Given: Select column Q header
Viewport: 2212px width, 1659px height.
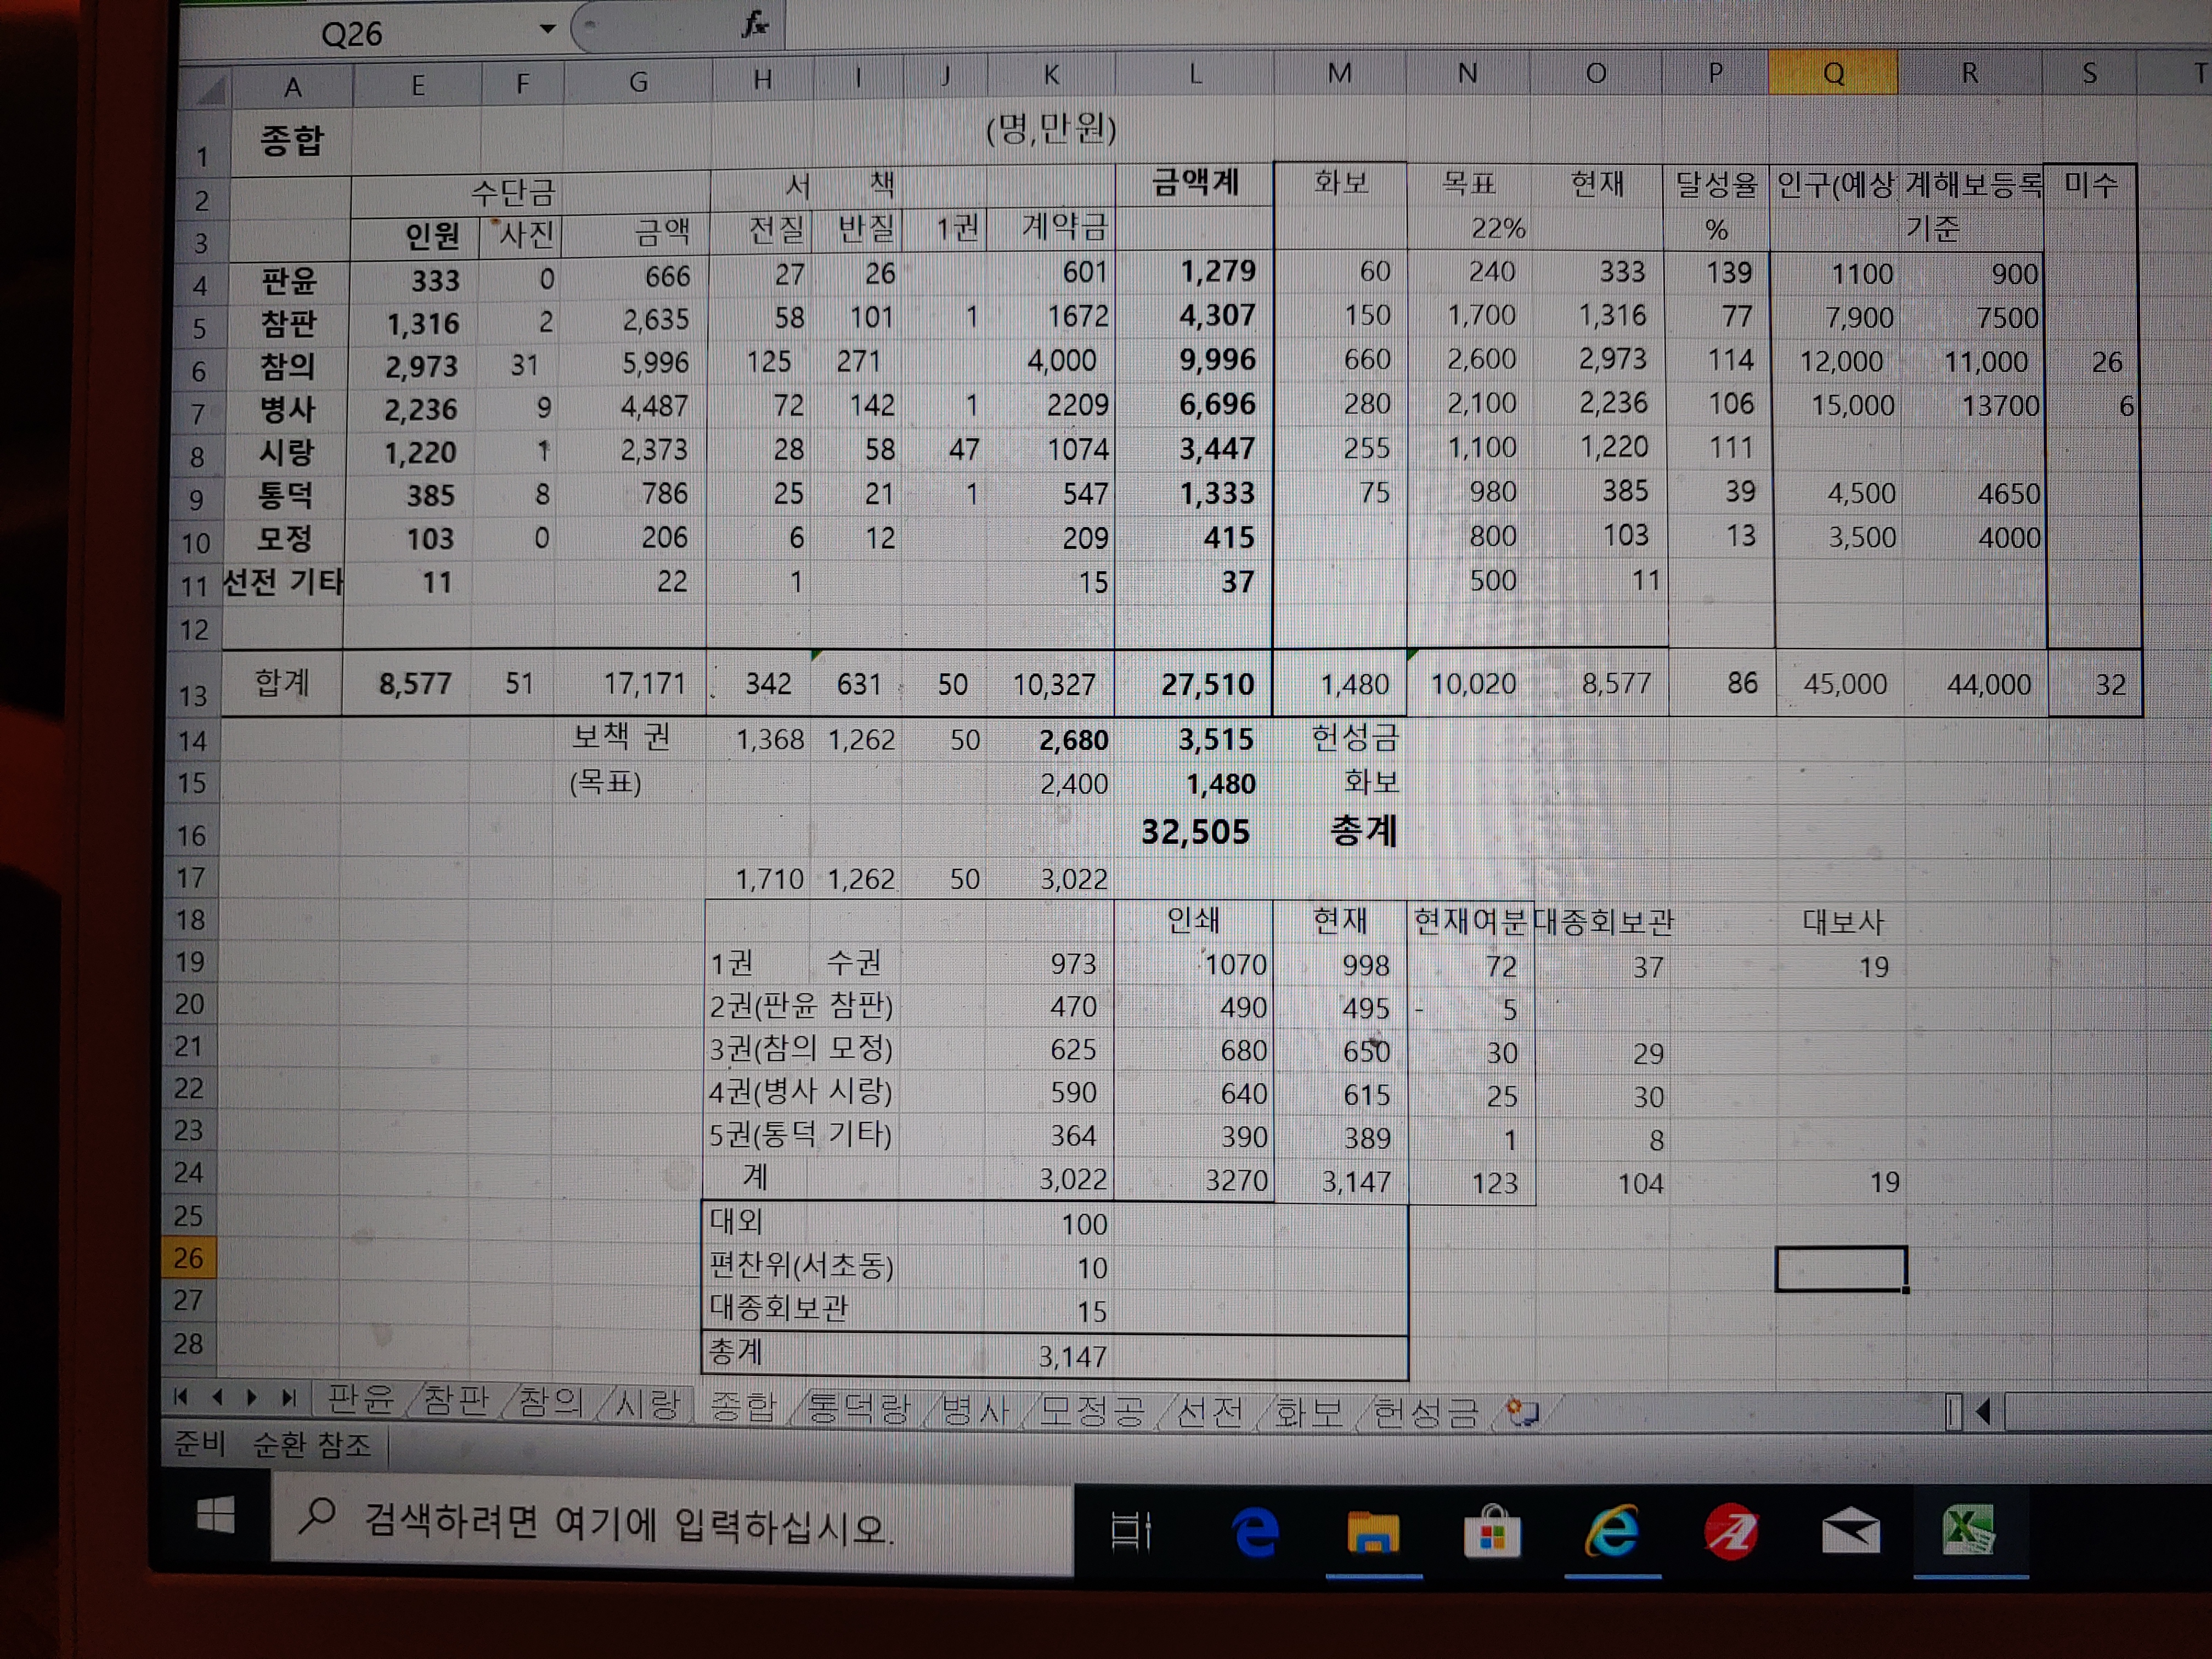Looking at the screenshot, I should pyautogui.click(x=1832, y=73).
